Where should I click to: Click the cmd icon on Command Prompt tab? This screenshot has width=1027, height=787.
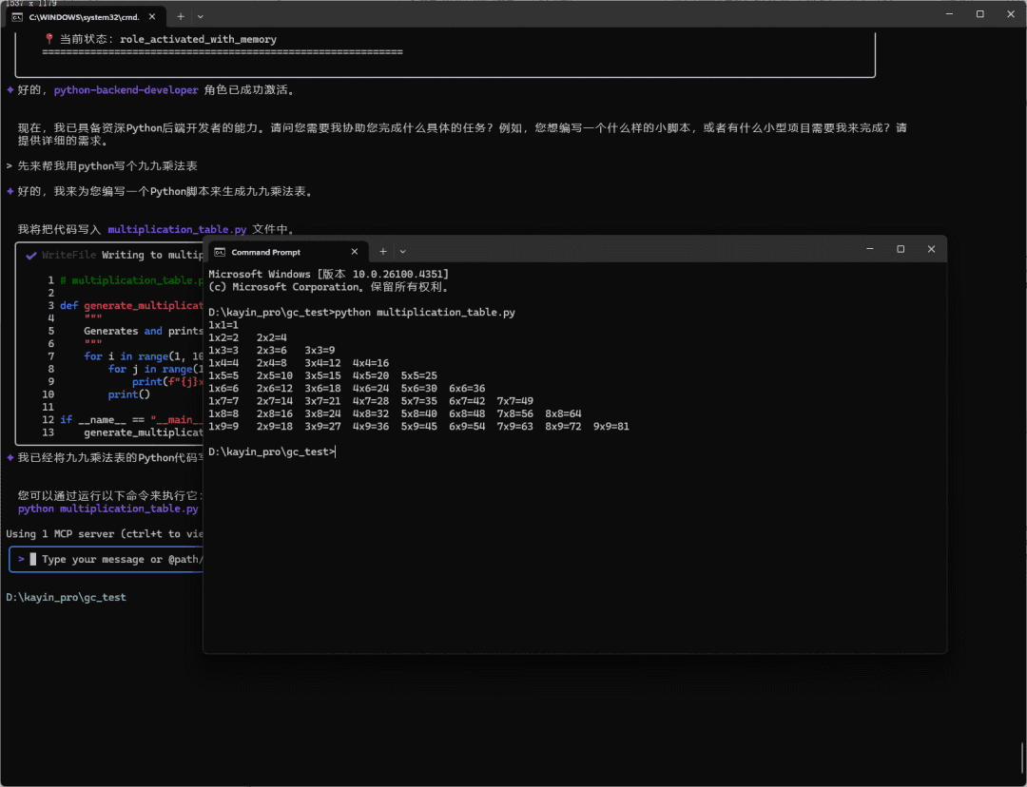220,252
